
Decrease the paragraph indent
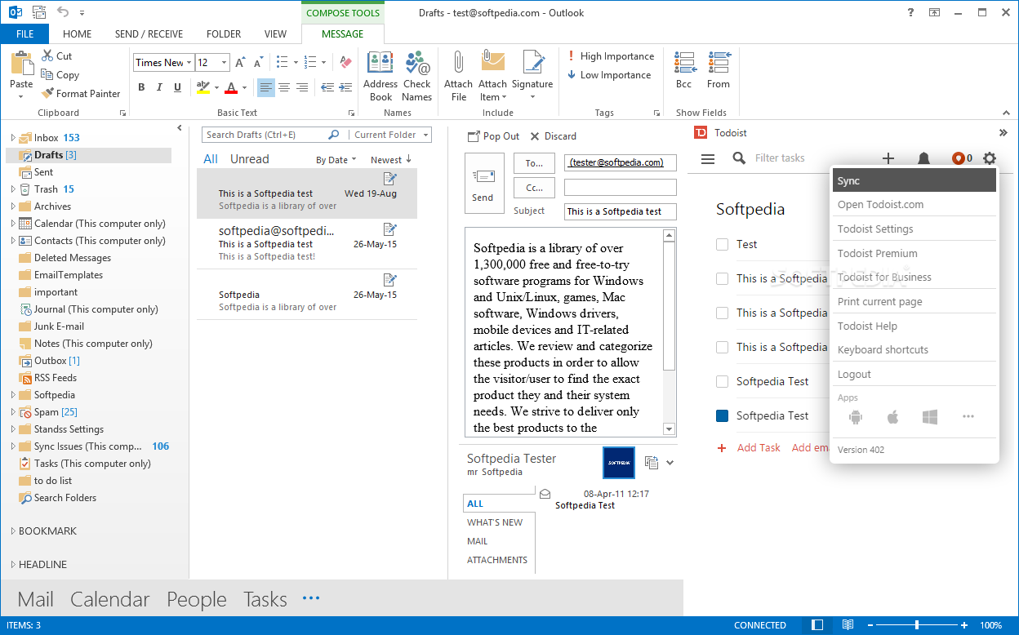pos(327,87)
